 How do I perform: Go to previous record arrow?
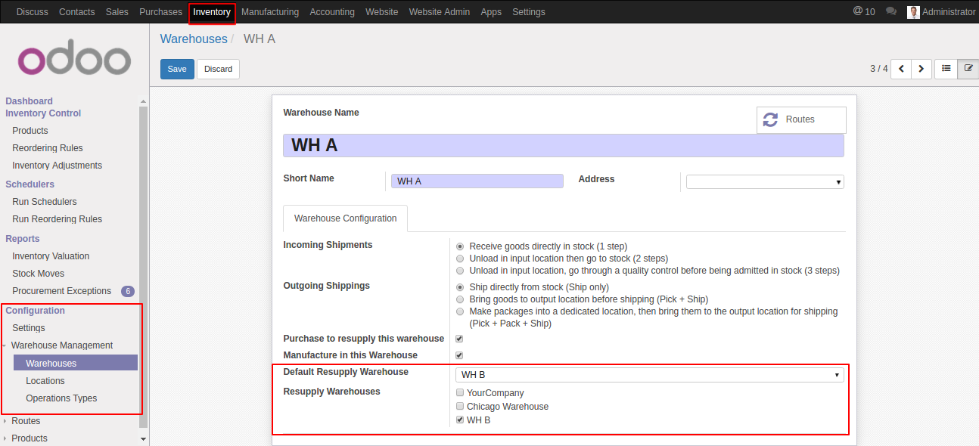(901, 69)
